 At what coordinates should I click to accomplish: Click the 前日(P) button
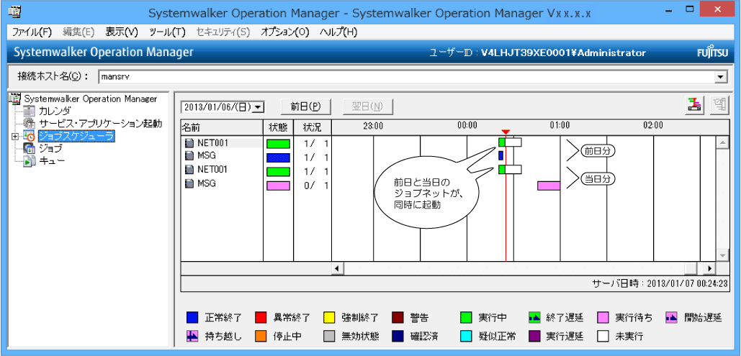coord(305,106)
